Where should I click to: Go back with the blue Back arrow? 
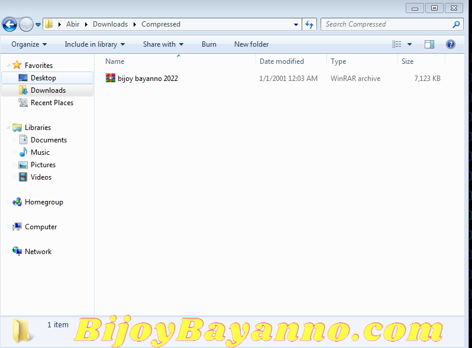click(x=9, y=24)
